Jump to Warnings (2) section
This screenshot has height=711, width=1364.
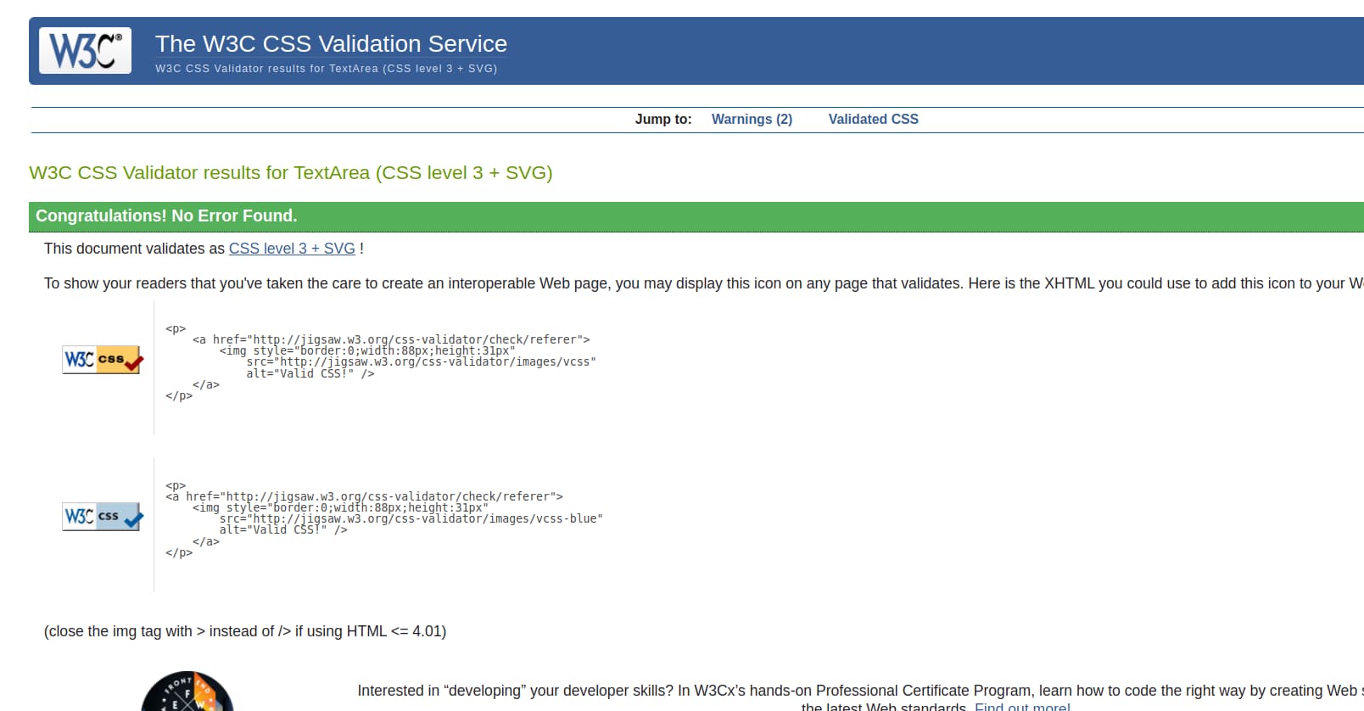point(752,120)
